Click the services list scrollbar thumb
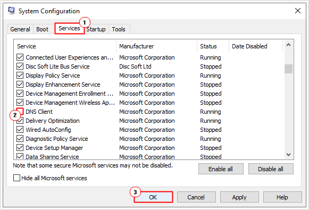The width and height of the screenshot is (309, 210). pyautogui.click(x=288, y=69)
